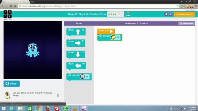Click Stage 16: Play Lab title
This screenshot has height=111, width=198.
pyautogui.click(x=87, y=14)
